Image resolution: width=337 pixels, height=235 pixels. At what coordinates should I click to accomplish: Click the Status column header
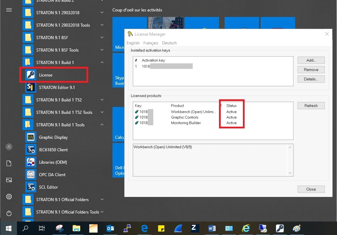[231, 106]
